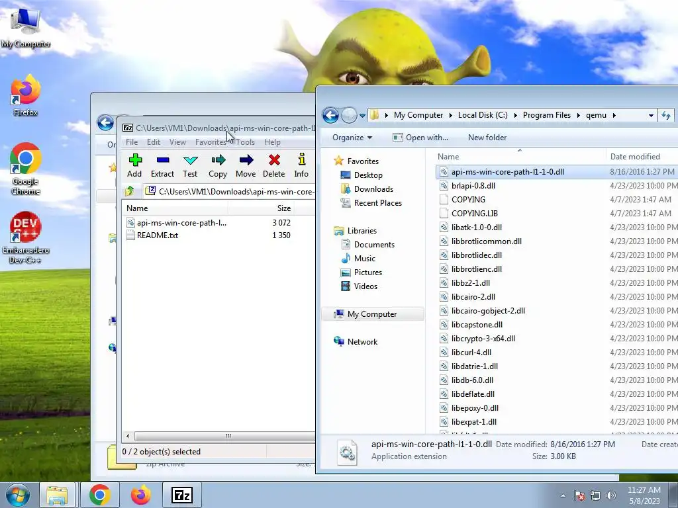Click the 7-Zip horizontal scrollbar
678x508 pixels.
(224, 436)
